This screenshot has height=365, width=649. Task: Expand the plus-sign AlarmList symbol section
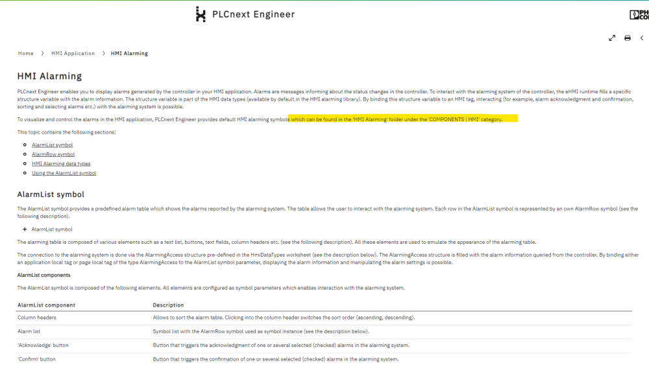25,230
